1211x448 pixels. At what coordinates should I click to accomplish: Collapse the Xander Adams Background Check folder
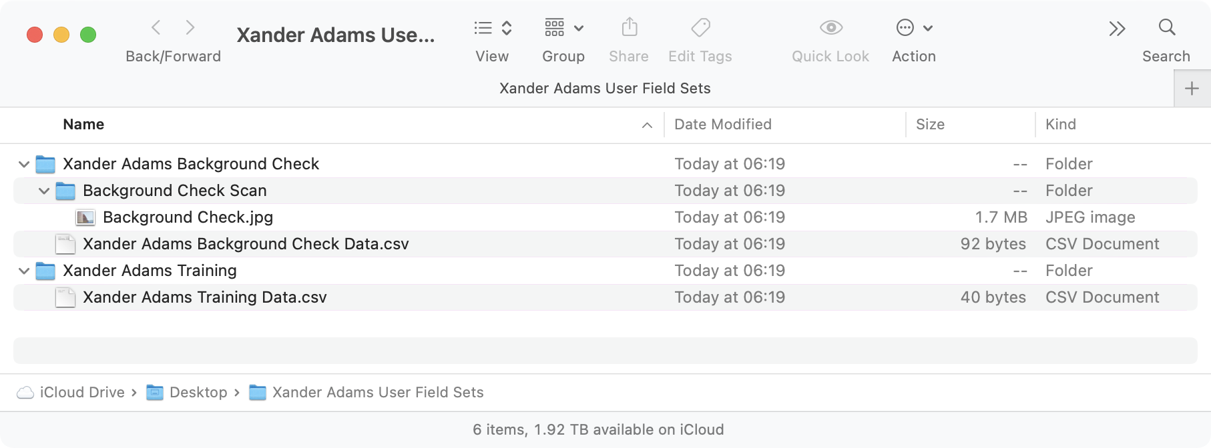click(24, 164)
